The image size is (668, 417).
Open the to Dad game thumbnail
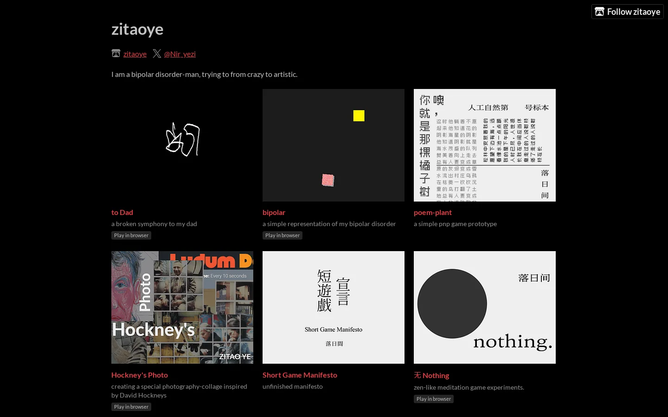tap(182, 145)
